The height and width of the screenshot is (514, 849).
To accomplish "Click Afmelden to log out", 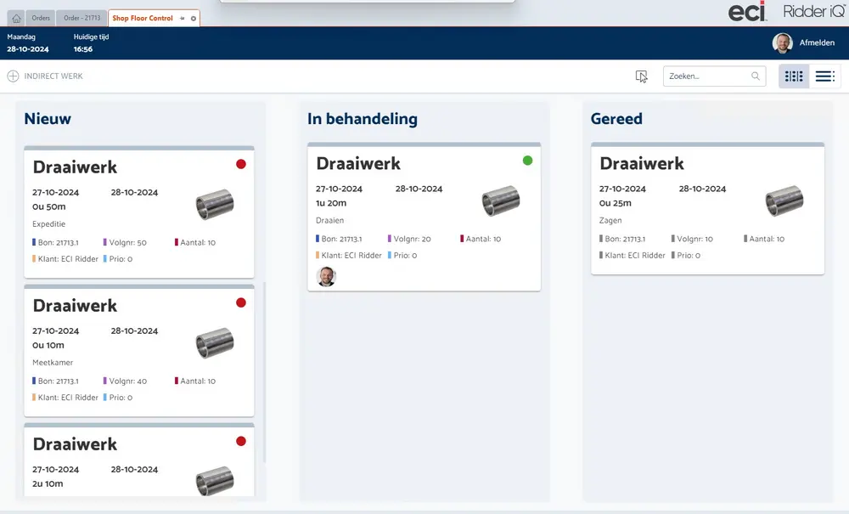I will click(817, 42).
